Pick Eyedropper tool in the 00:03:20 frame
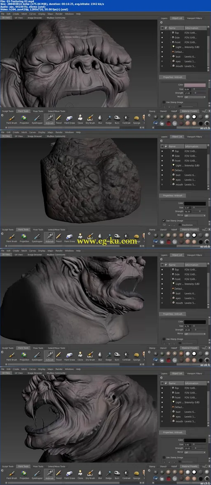Screen dimensions: 211x485 (37, 119)
